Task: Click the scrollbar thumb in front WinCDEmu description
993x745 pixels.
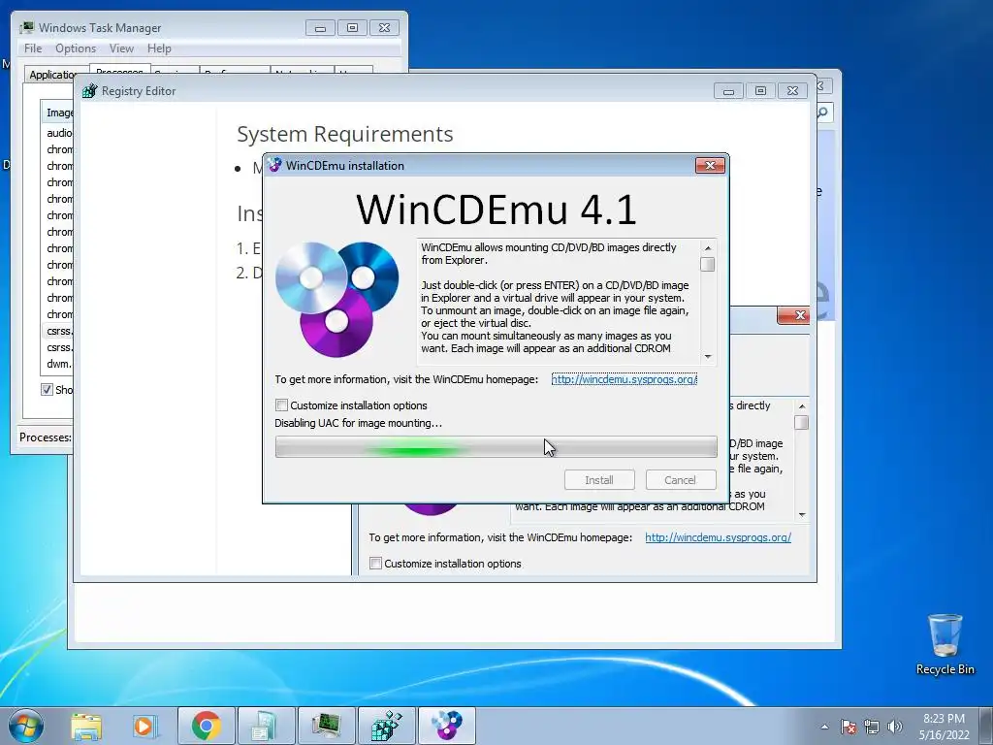Action: point(708,264)
